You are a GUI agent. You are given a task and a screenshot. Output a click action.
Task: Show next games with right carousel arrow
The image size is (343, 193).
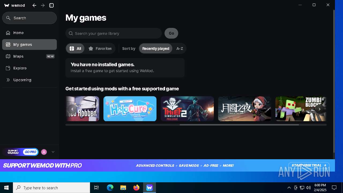coord(319,109)
